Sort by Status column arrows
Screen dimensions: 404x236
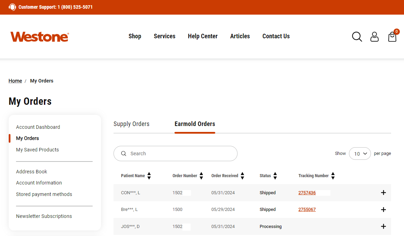275,176
